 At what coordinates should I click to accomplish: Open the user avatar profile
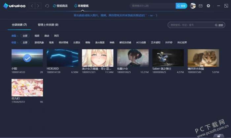(193, 6)
